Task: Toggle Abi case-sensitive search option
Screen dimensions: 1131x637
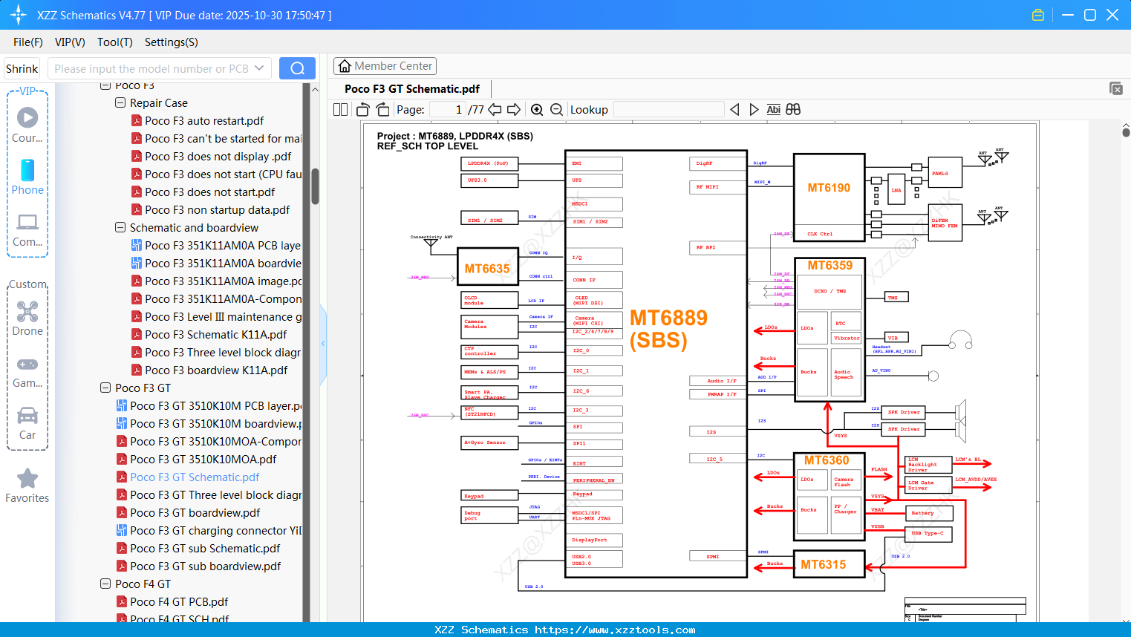Action: [775, 109]
